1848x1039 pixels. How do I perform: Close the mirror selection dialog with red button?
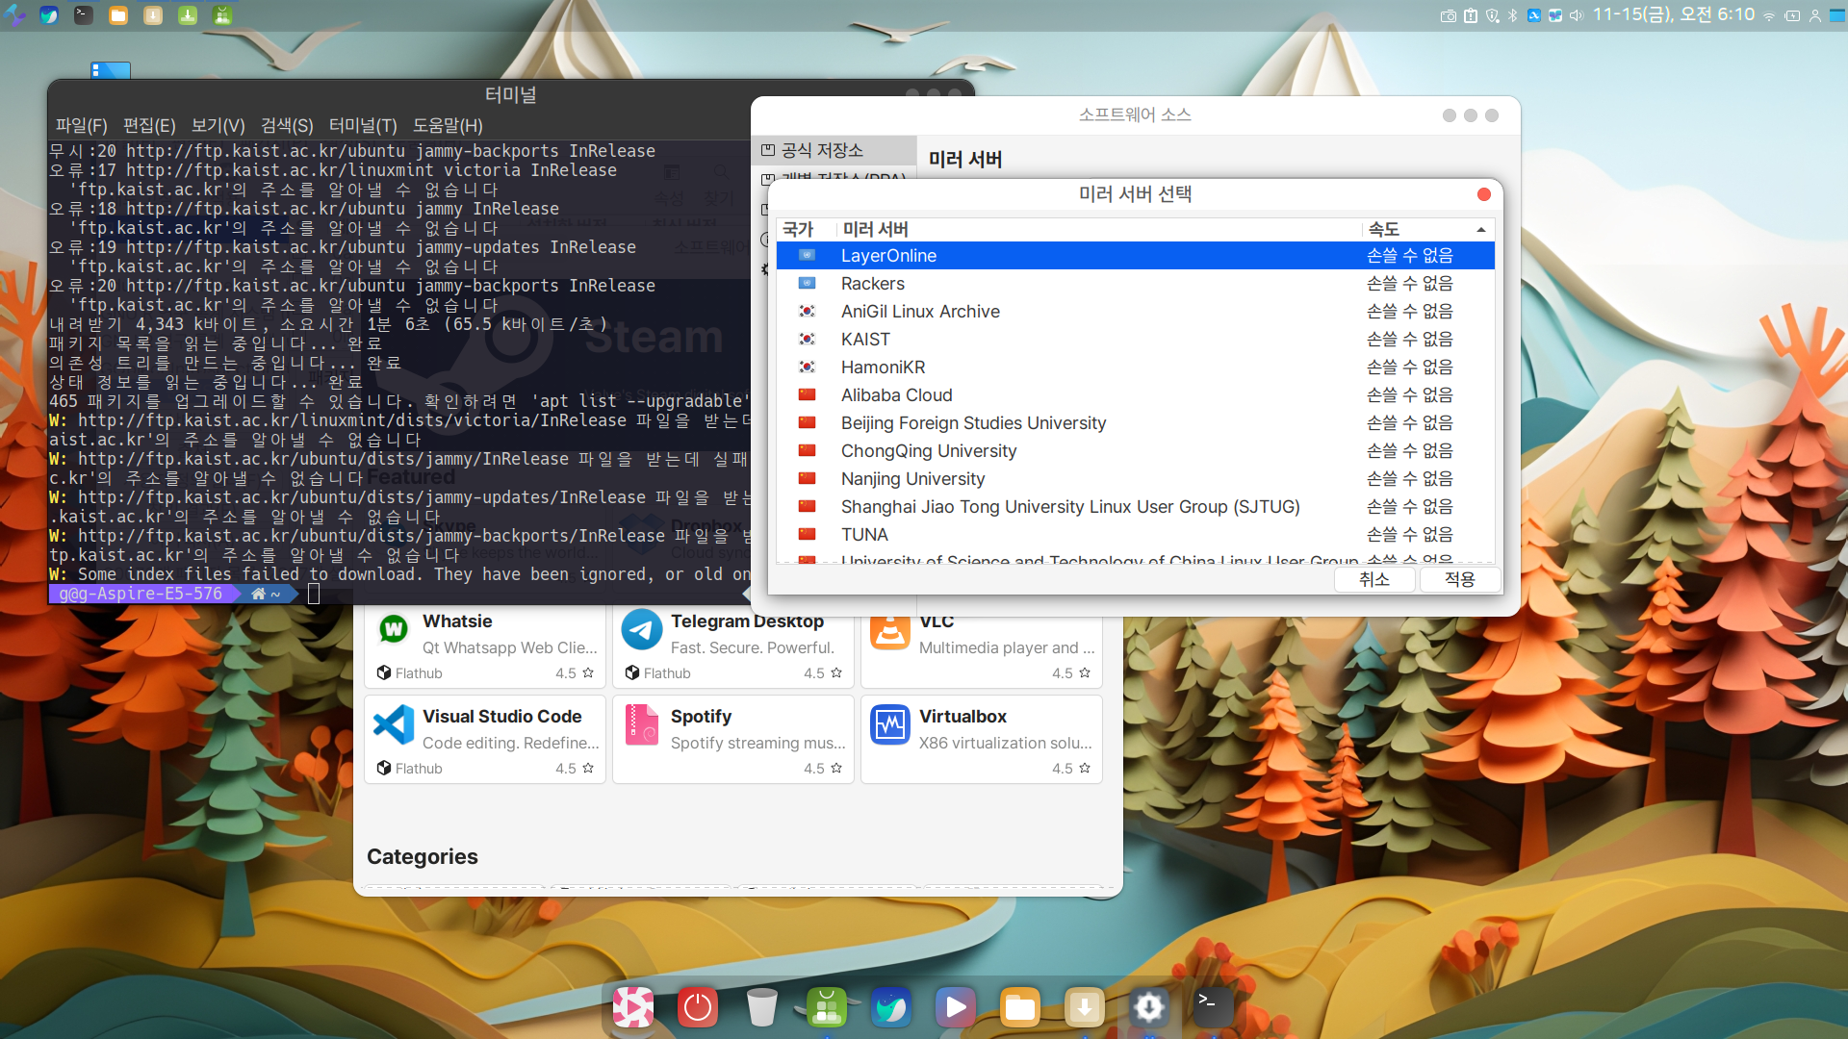pyautogui.click(x=1484, y=194)
